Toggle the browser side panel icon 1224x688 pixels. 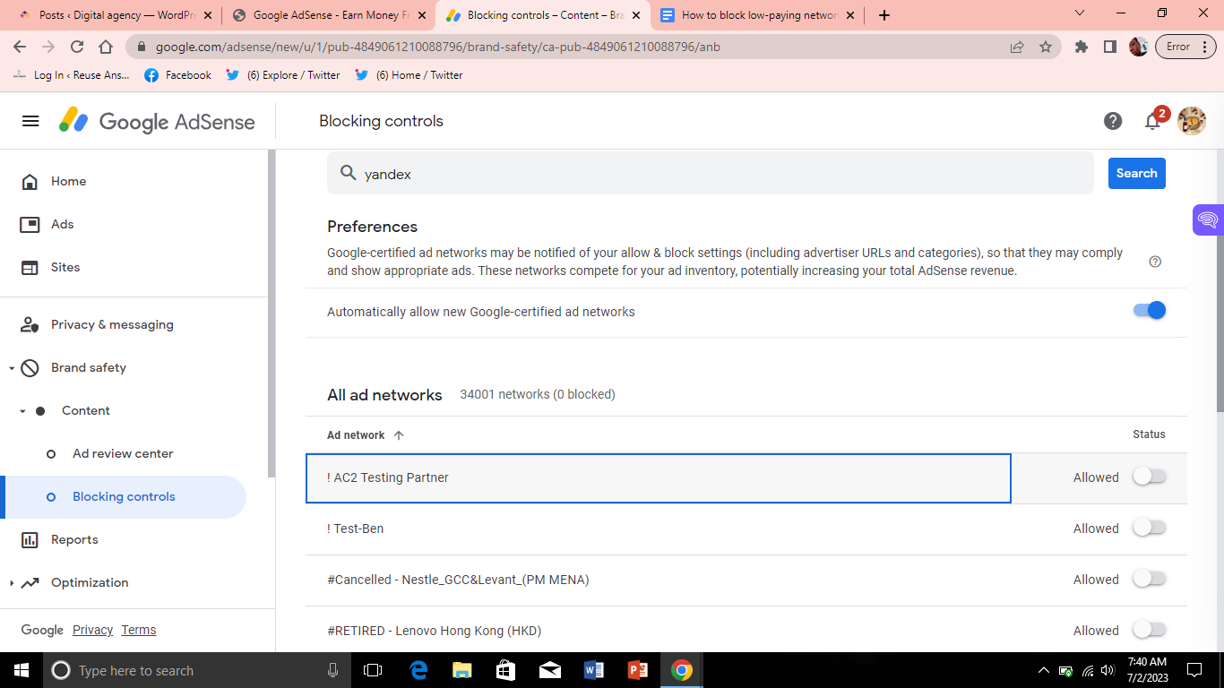tap(1110, 47)
